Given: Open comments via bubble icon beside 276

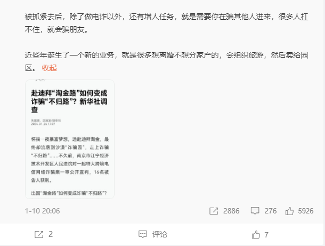Looking at the screenshot, I should [x=255, y=211].
